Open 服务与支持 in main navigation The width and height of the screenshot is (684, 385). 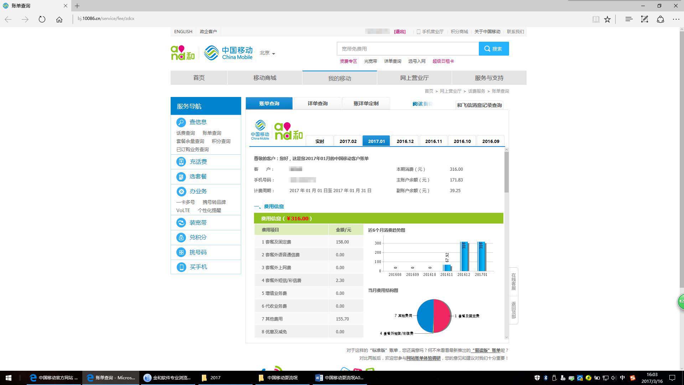point(489,78)
